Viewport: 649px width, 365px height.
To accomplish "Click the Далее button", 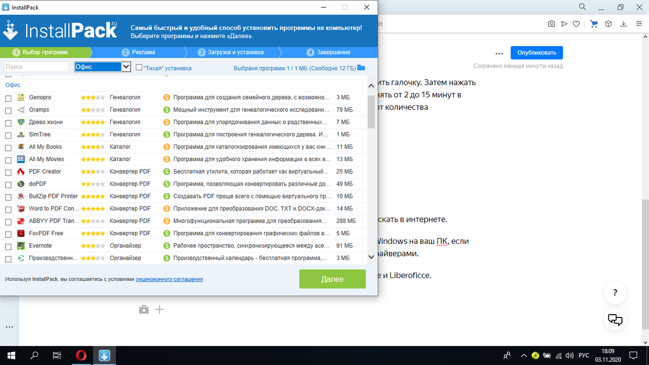I will pyautogui.click(x=332, y=279).
